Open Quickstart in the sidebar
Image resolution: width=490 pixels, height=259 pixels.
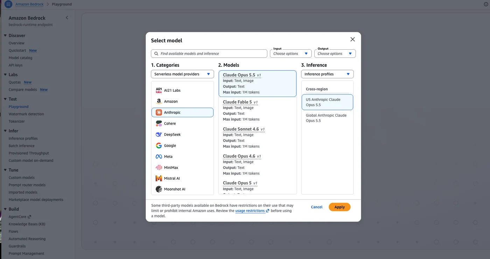click(17, 50)
